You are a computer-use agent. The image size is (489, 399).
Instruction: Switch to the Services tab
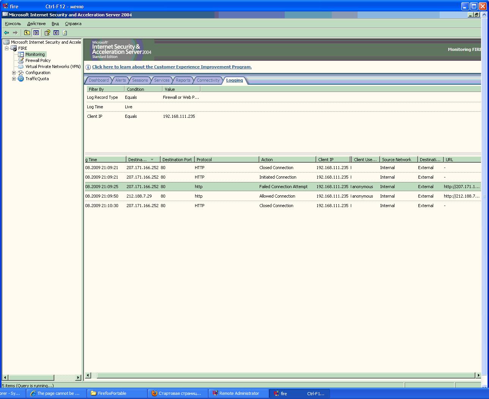click(x=162, y=80)
